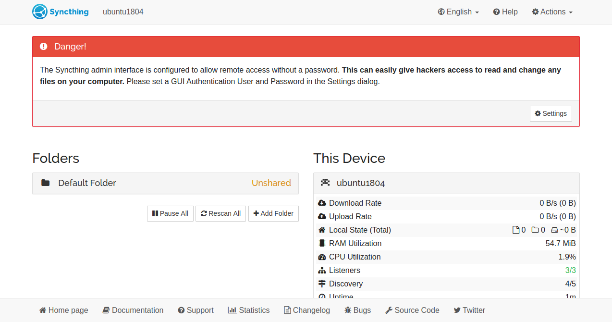Image resolution: width=612 pixels, height=322 pixels.
Task: Click the Discovery signpost icon
Action: click(322, 284)
